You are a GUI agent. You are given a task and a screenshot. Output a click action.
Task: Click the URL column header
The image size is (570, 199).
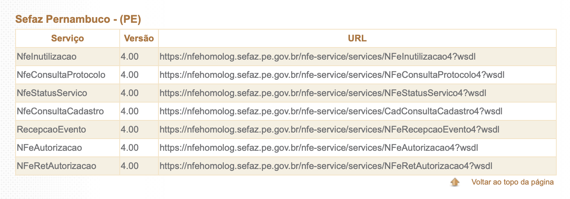(x=357, y=38)
